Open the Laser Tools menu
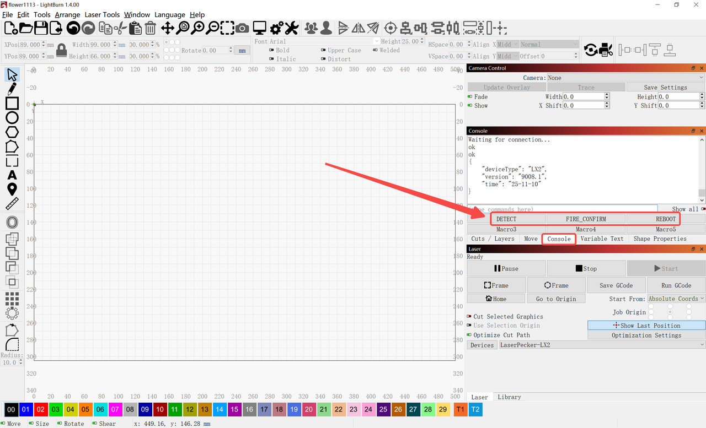This screenshot has height=428, width=706. [102, 15]
